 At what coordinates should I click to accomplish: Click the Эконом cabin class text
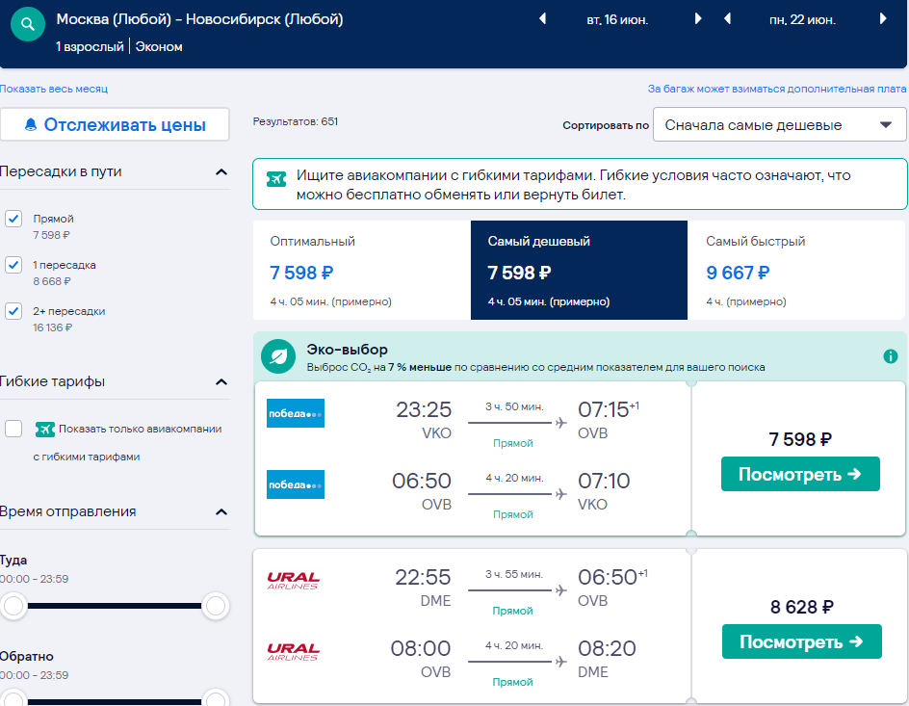pyautogui.click(x=159, y=46)
